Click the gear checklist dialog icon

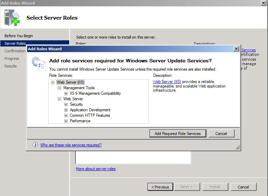point(39,64)
